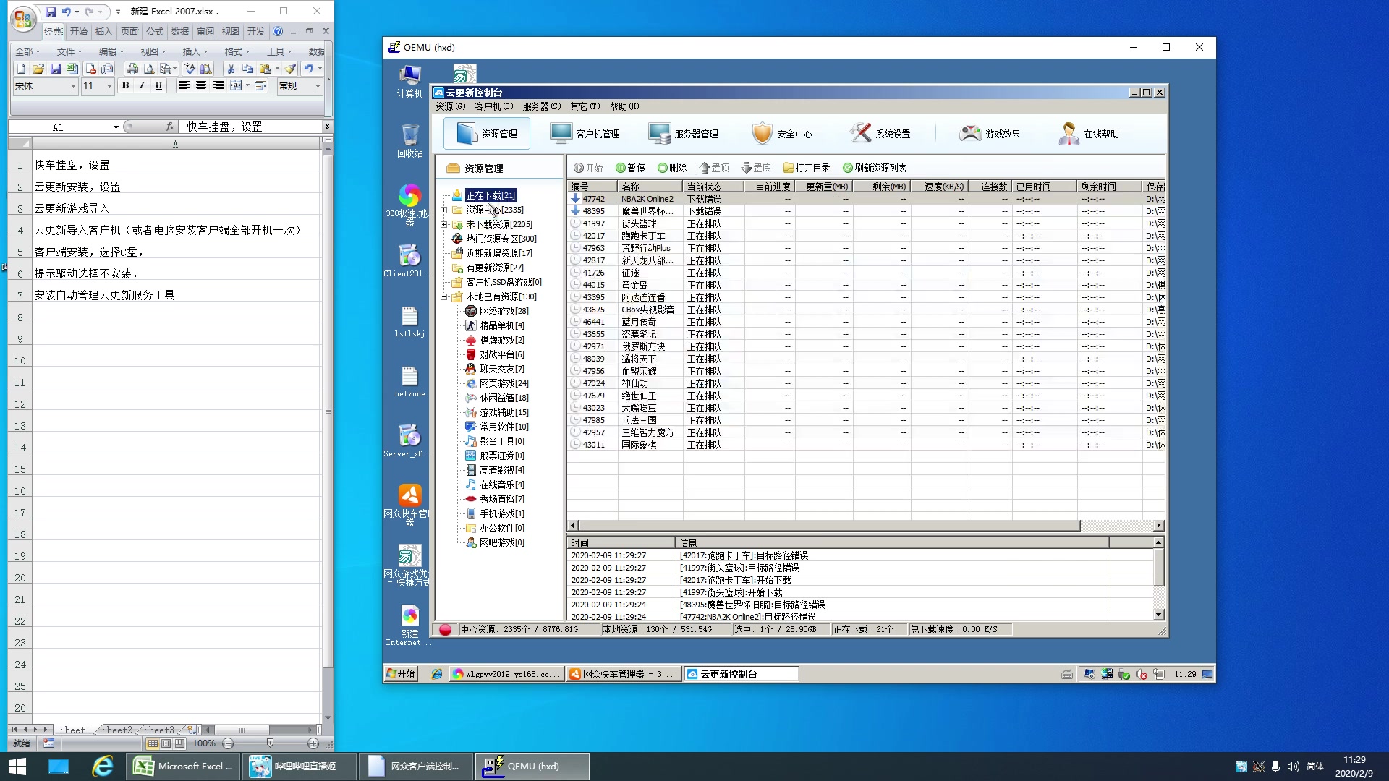Toggle bold formatting in Excel
The width and height of the screenshot is (1389, 781).
125,85
